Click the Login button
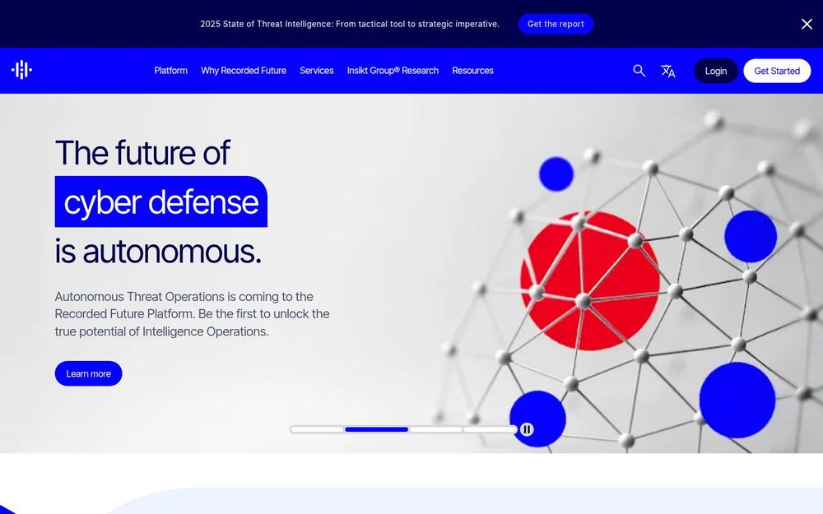 coord(715,71)
